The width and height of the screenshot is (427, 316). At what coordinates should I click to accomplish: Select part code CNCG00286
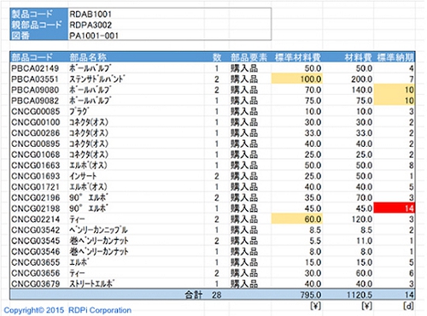click(36, 133)
